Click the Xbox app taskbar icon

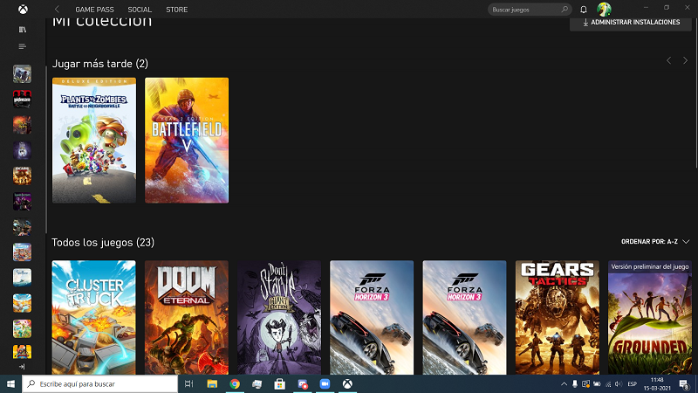point(347,383)
